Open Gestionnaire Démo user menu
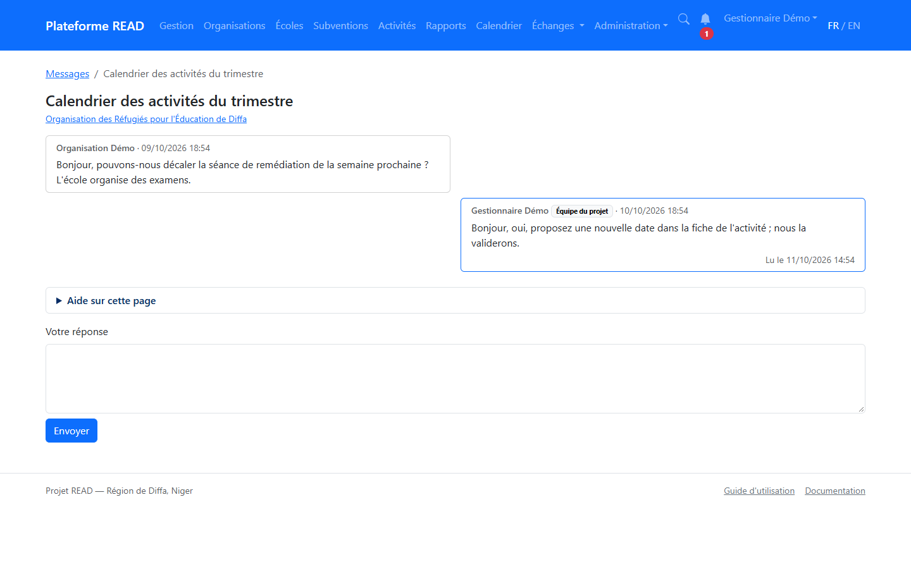911x569 pixels. click(x=771, y=18)
